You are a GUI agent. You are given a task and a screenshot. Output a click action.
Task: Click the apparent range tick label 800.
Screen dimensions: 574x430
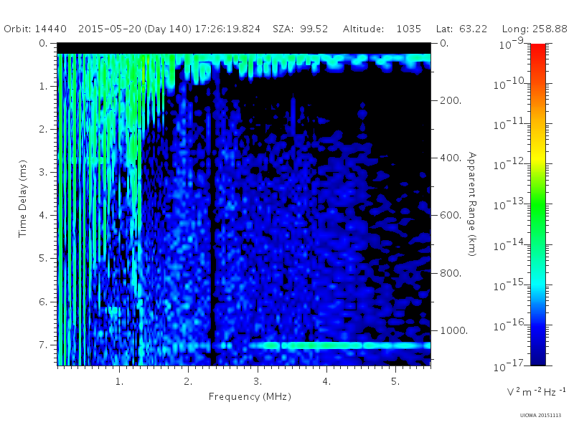click(451, 273)
